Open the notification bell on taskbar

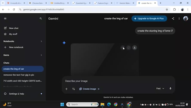187,104
